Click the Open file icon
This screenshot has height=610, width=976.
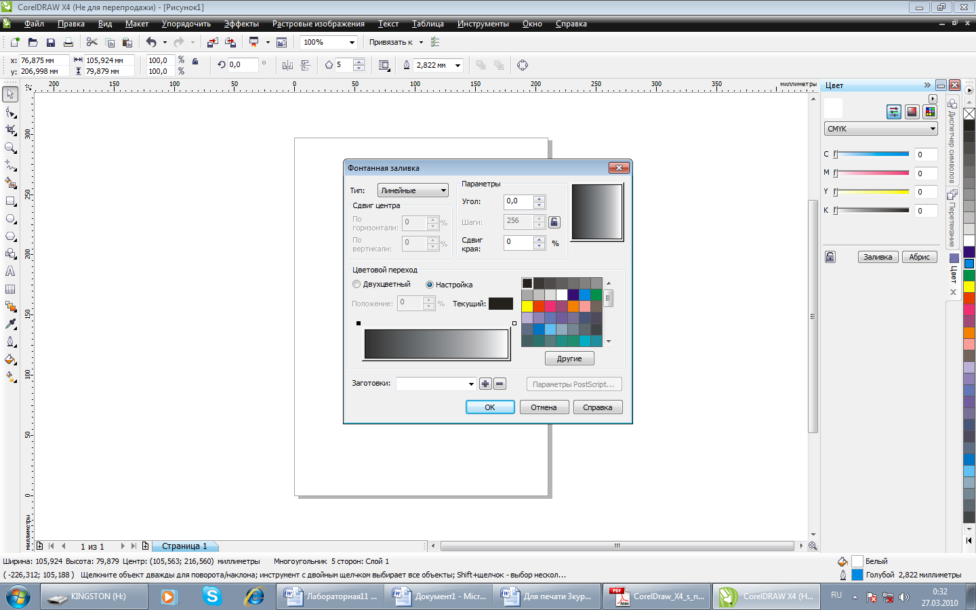33,42
